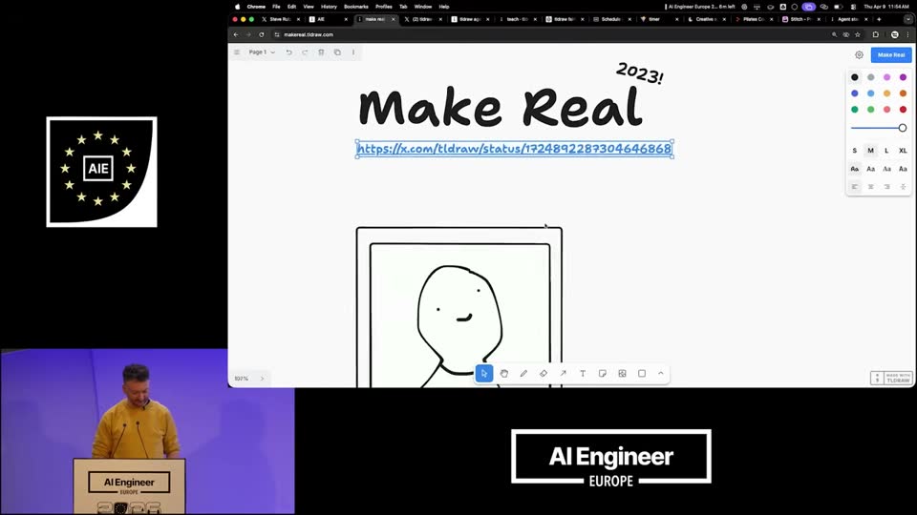Open the Edit menu in menu bar
917x515 pixels.
pyautogui.click(x=292, y=7)
